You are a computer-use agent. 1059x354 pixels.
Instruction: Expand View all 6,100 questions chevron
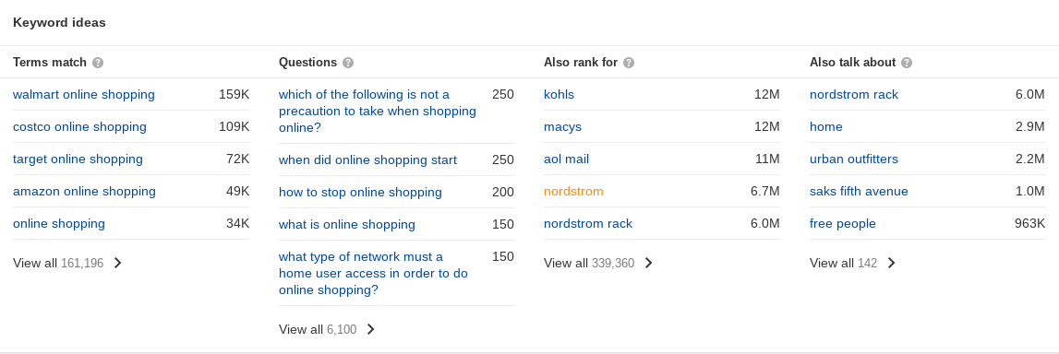tap(371, 329)
